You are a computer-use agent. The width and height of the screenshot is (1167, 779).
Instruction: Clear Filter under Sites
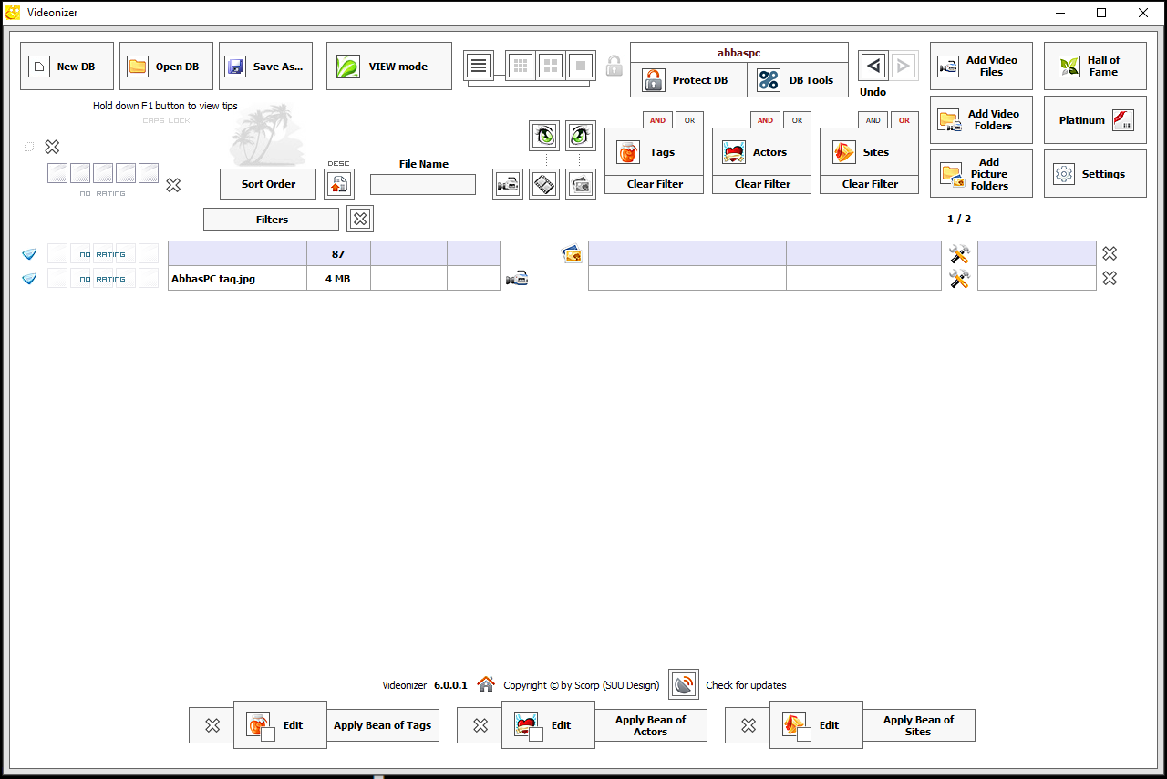tap(870, 184)
